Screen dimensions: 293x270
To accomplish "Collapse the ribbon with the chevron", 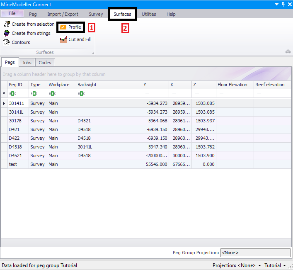I will tap(288, 51).
